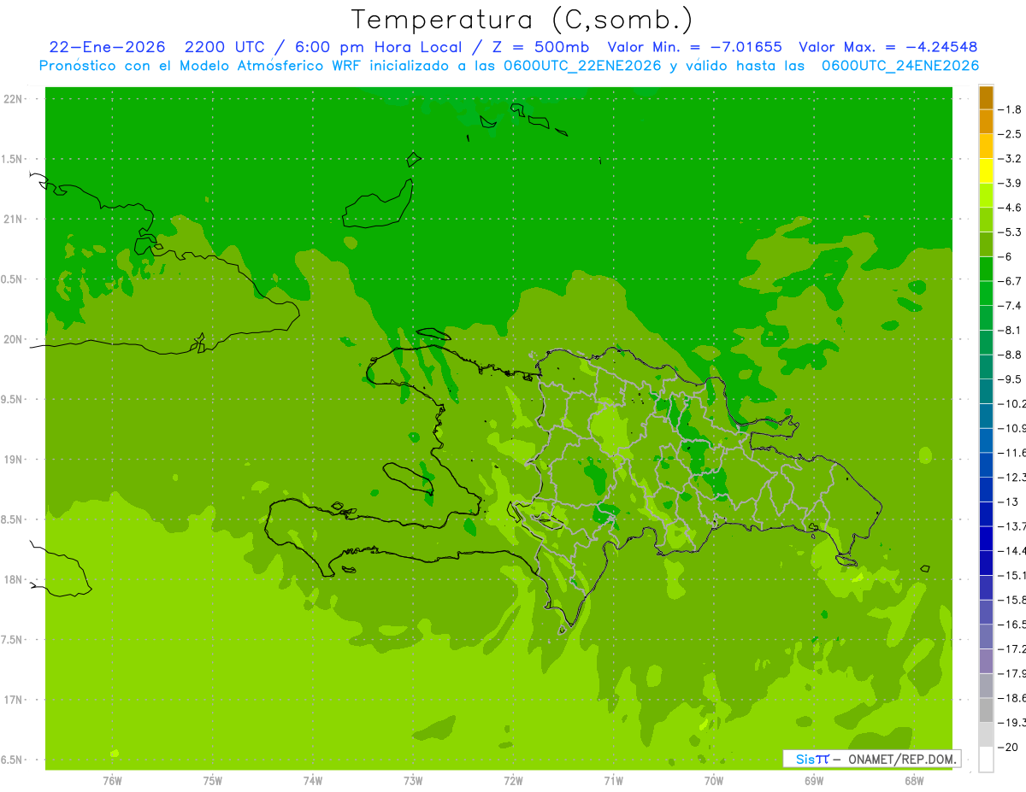
Task: Click the "Temperatura (C,somb.)" title
Action: [x=522, y=20]
